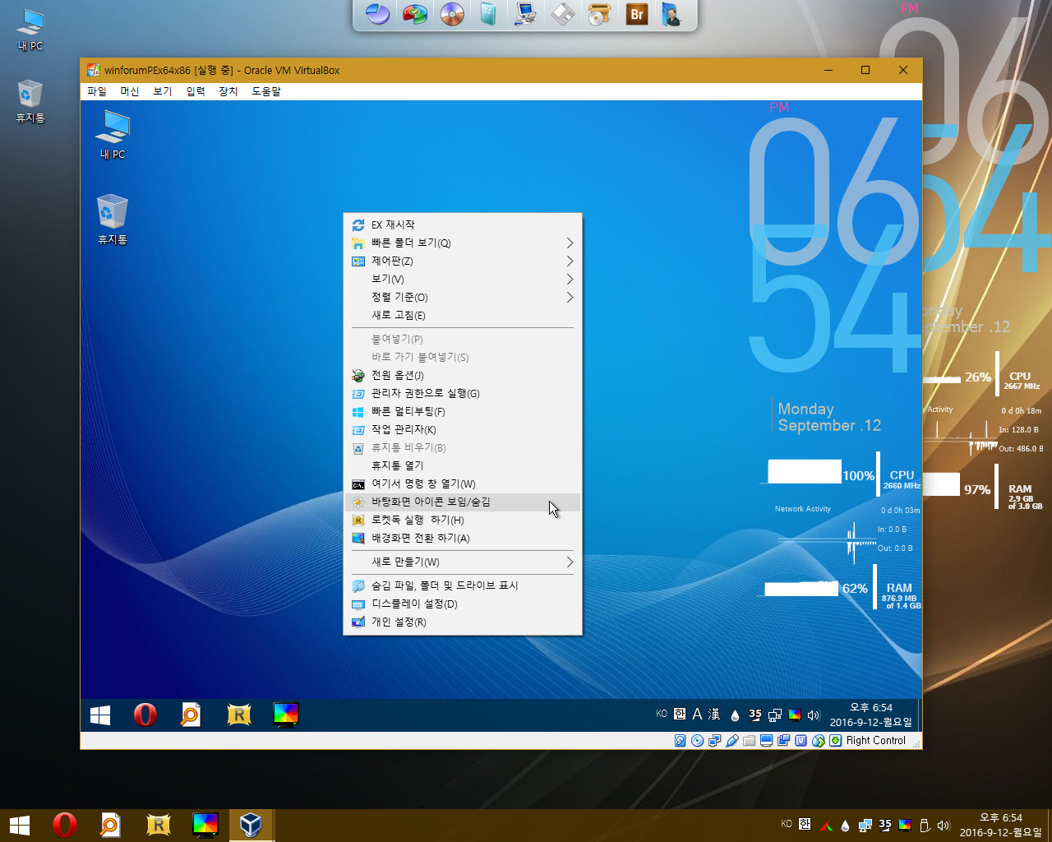Toggle the mouse integration globe icon
1052x842 pixels.
tap(818, 740)
